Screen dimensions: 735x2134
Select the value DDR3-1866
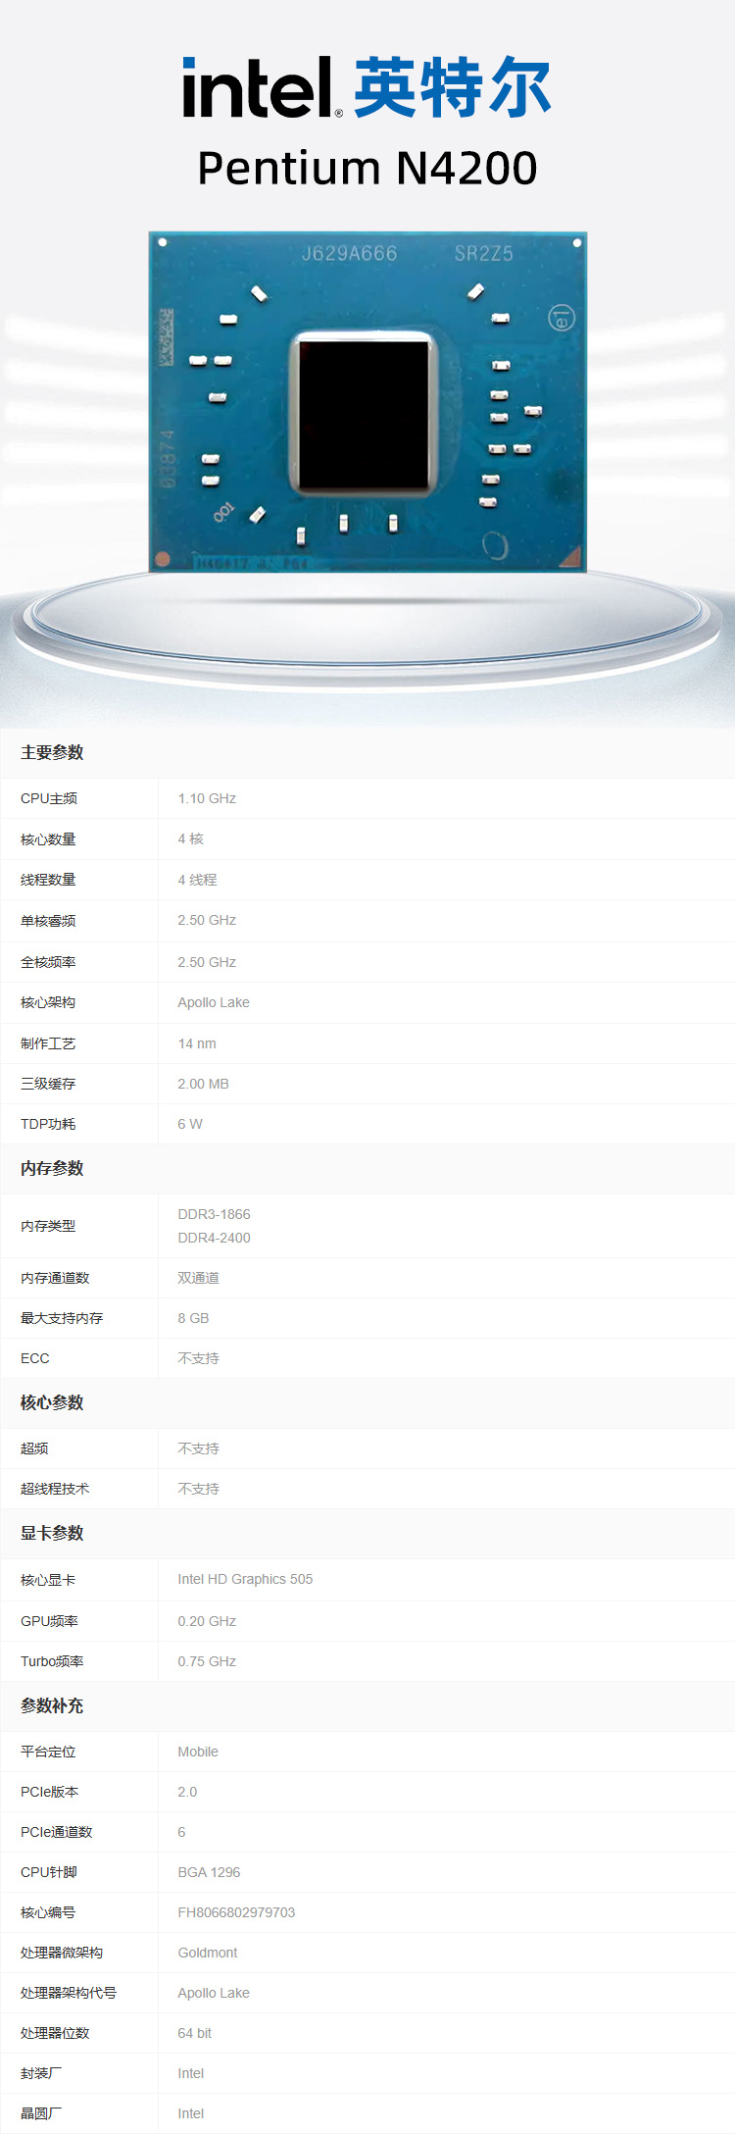click(x=214, y=1215)
